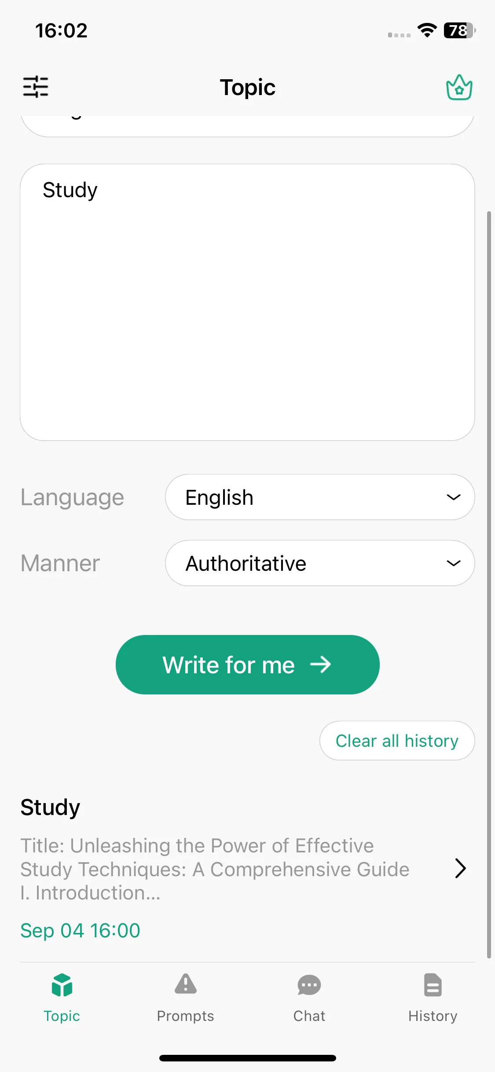Focus the Study topic text field
The image size is (495, 1072).
point(247,302)
